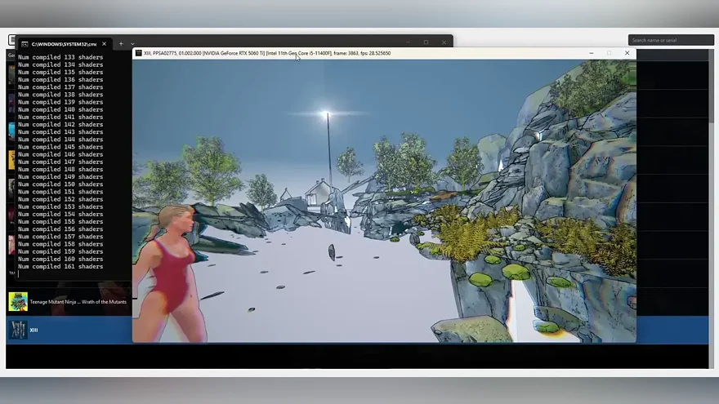Image resolution: width=719 pixels, height=404 pixels.
Task: Maximize the terminal window
Action: tap(426, 42)
